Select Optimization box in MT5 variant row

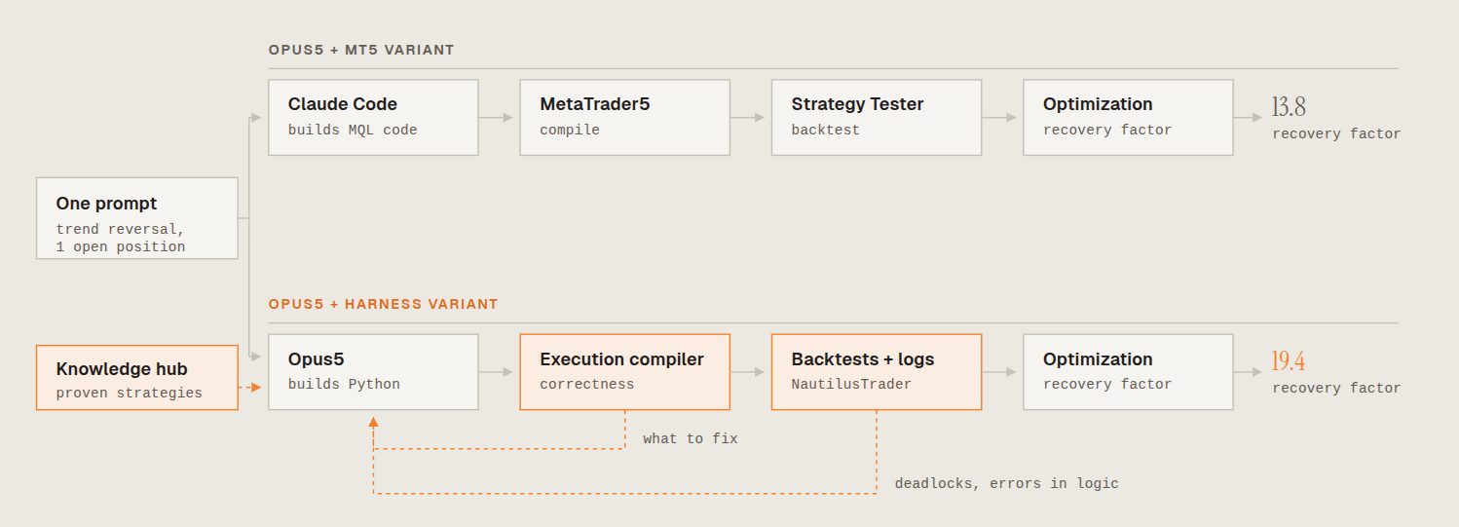point(1128,118)
